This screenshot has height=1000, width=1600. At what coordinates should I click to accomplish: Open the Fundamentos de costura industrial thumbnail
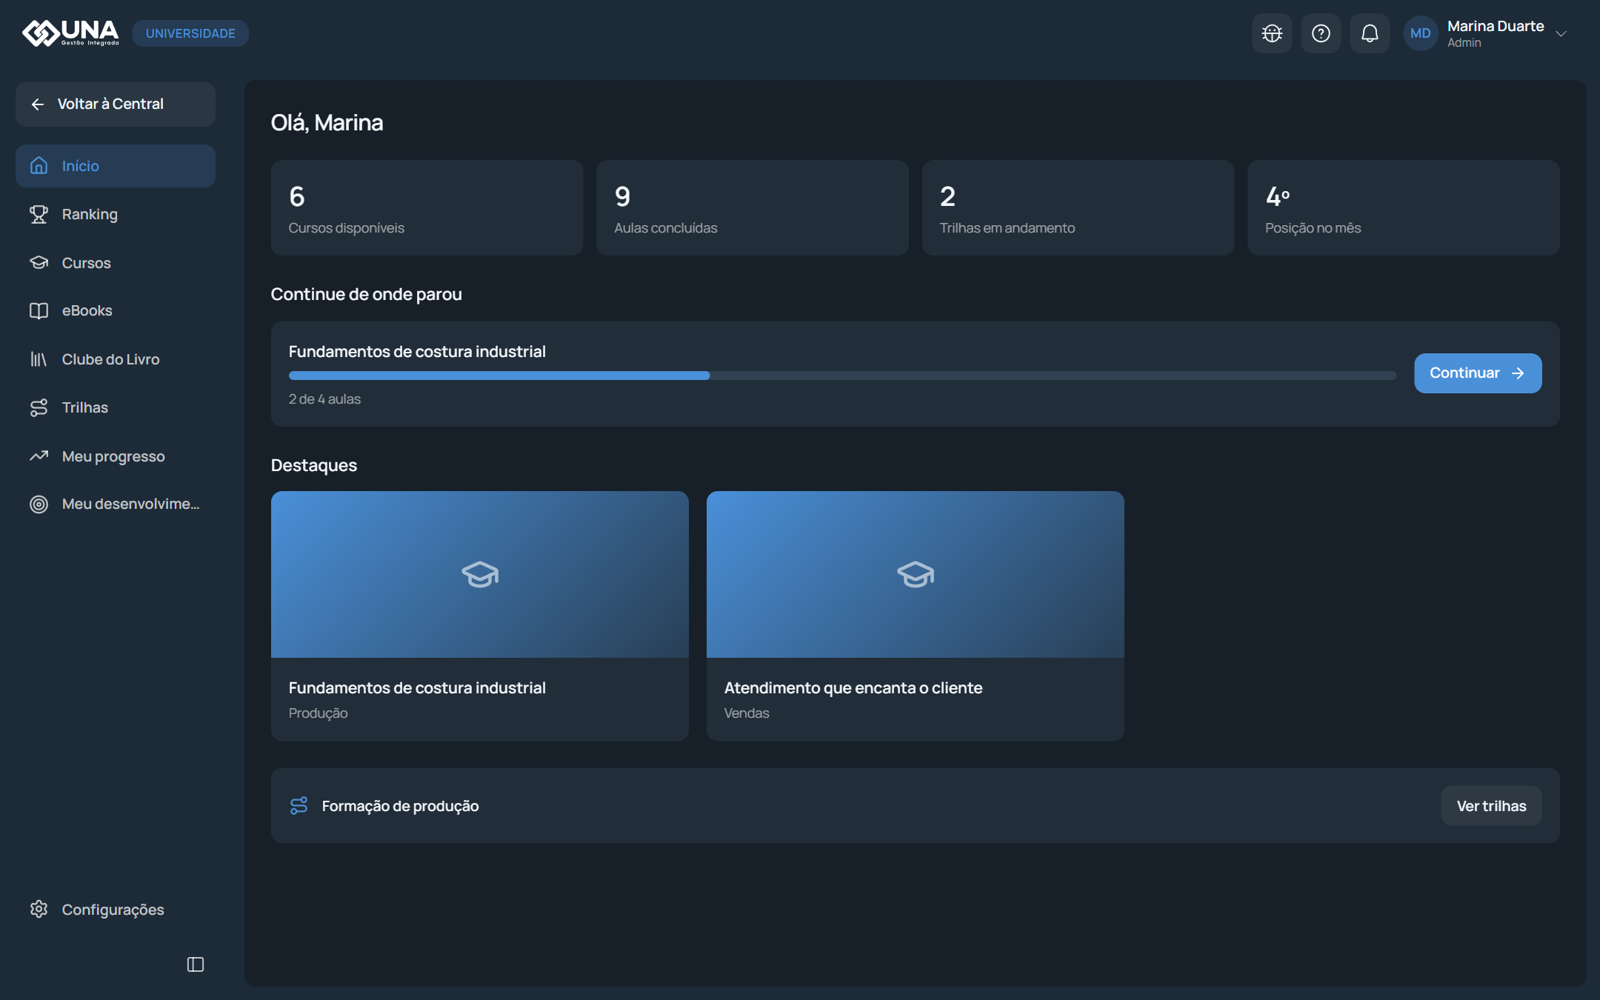pyautogui.click(x=480, y=574)
